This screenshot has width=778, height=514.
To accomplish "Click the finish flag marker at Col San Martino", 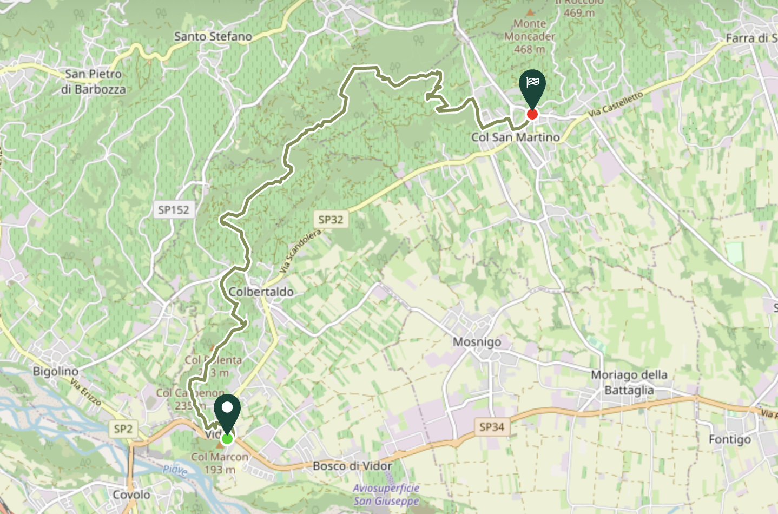I will click(x=532, y=89).
